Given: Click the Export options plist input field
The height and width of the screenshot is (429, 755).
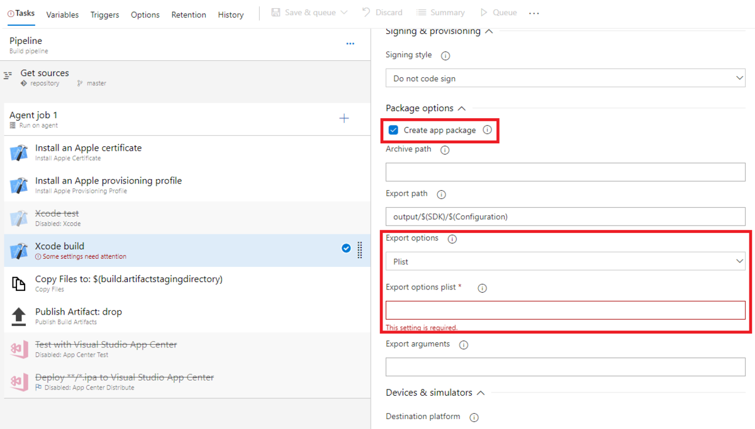Looking at the screenshot, I should [565, 310].
